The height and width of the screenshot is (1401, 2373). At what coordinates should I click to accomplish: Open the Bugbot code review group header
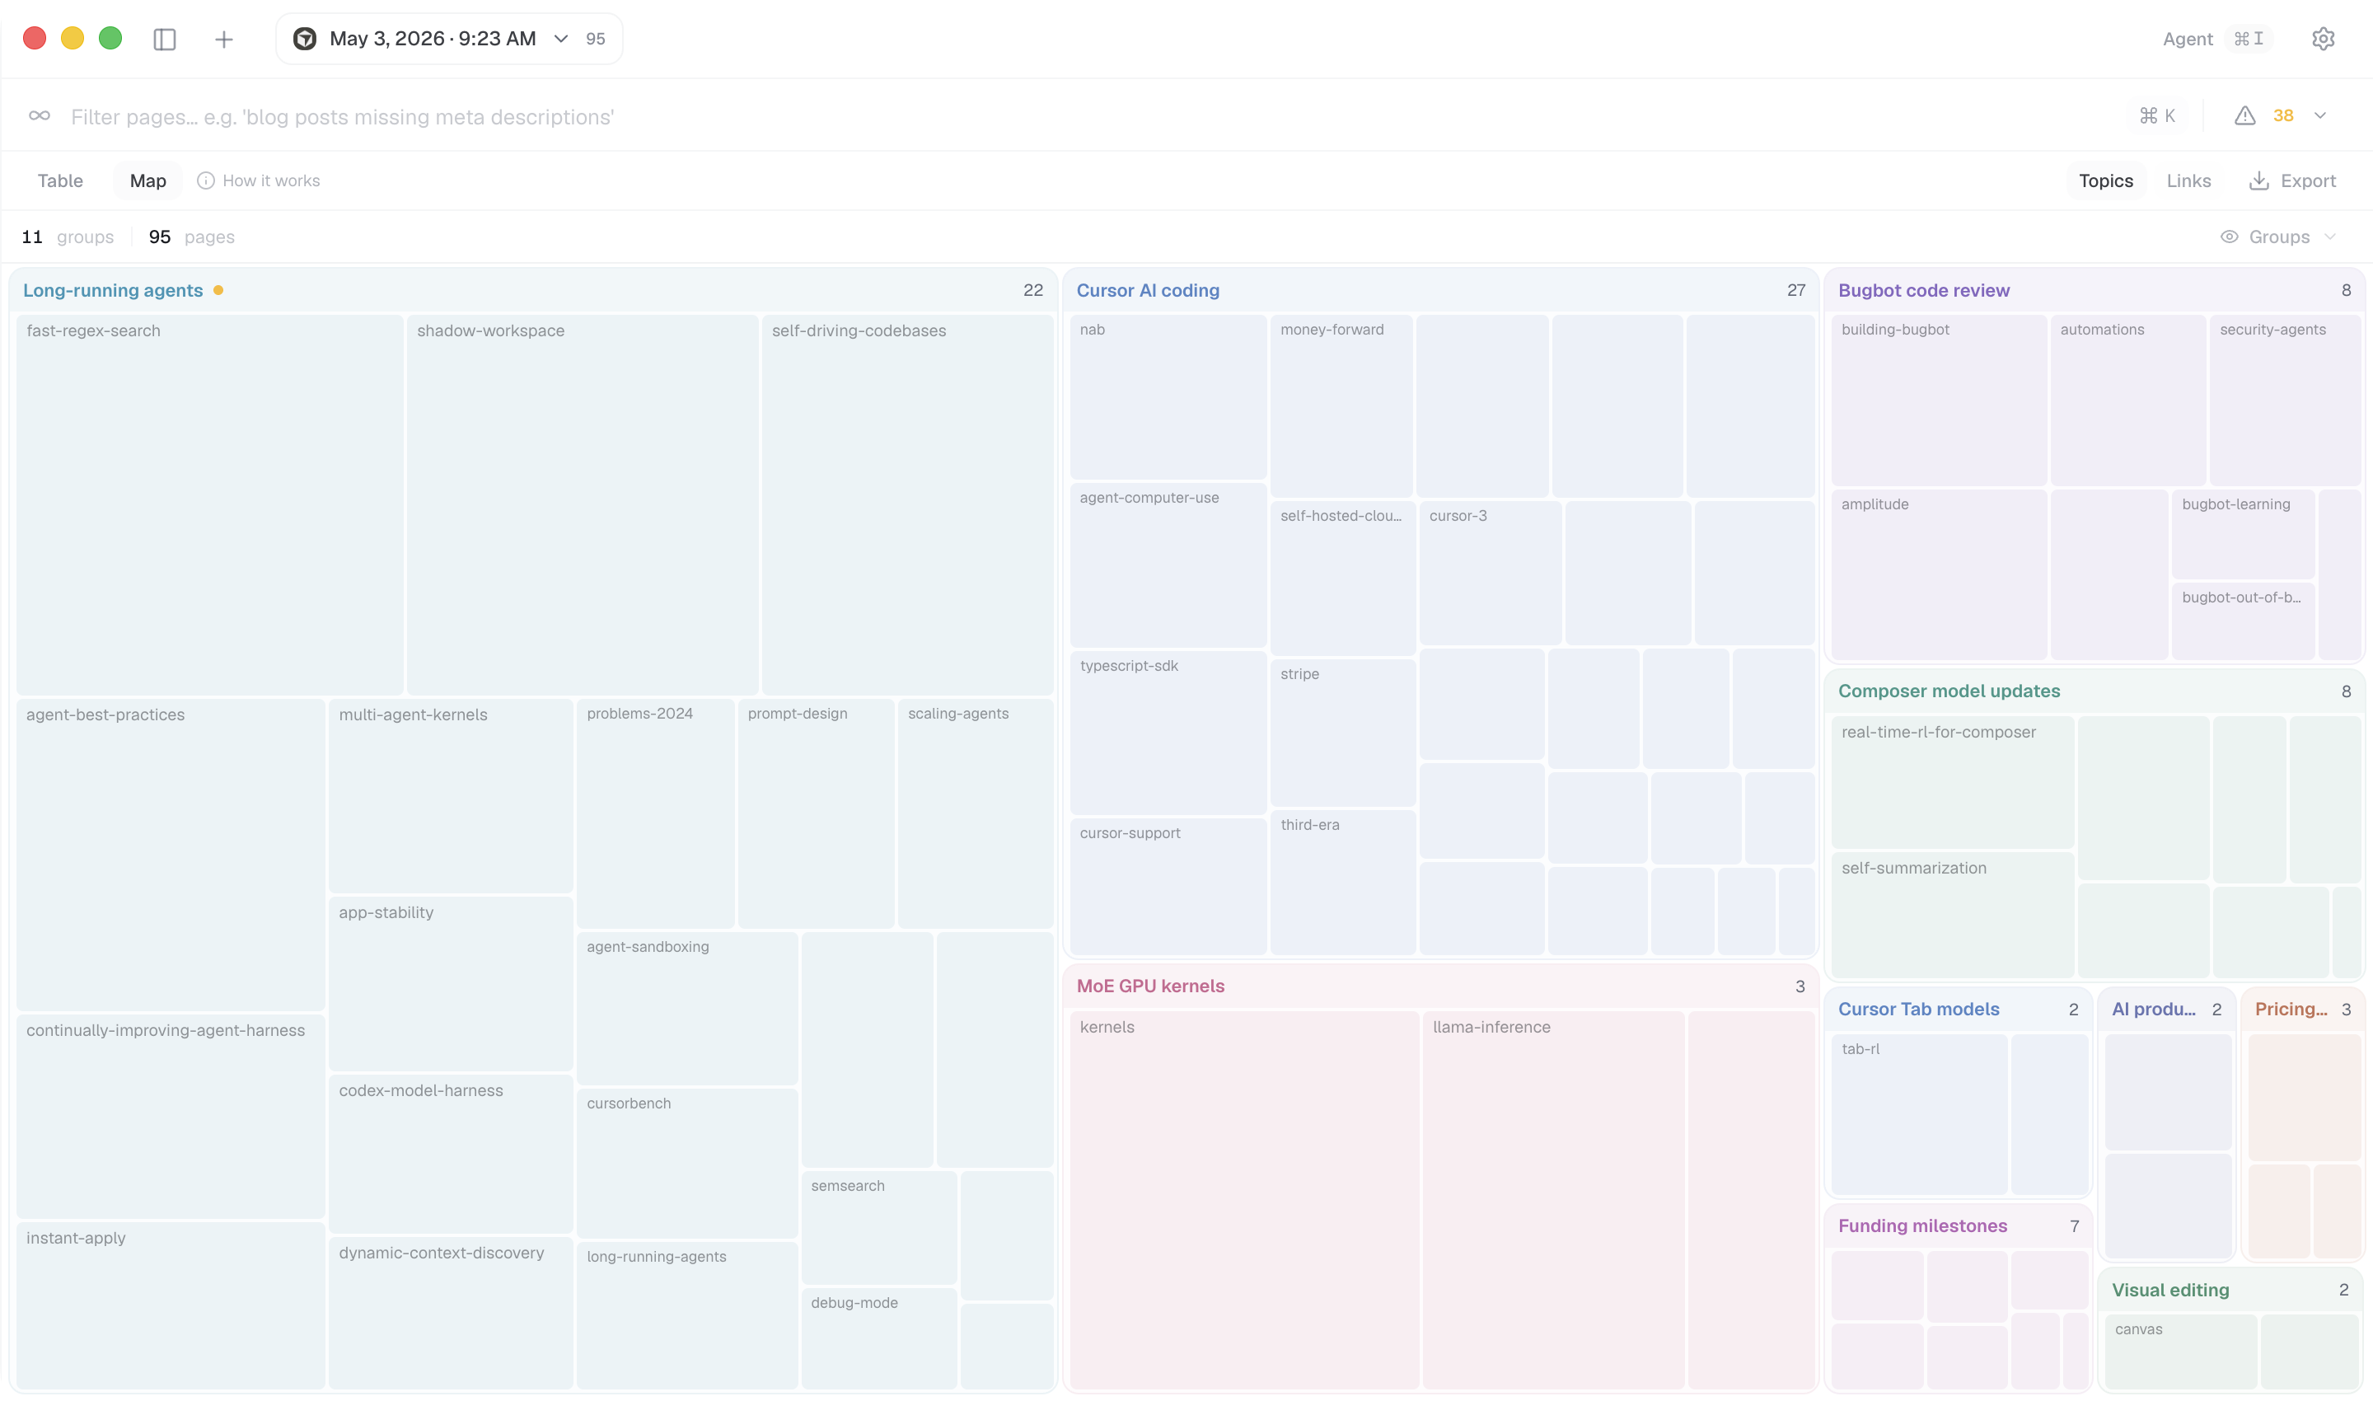tap(2094, 291)
